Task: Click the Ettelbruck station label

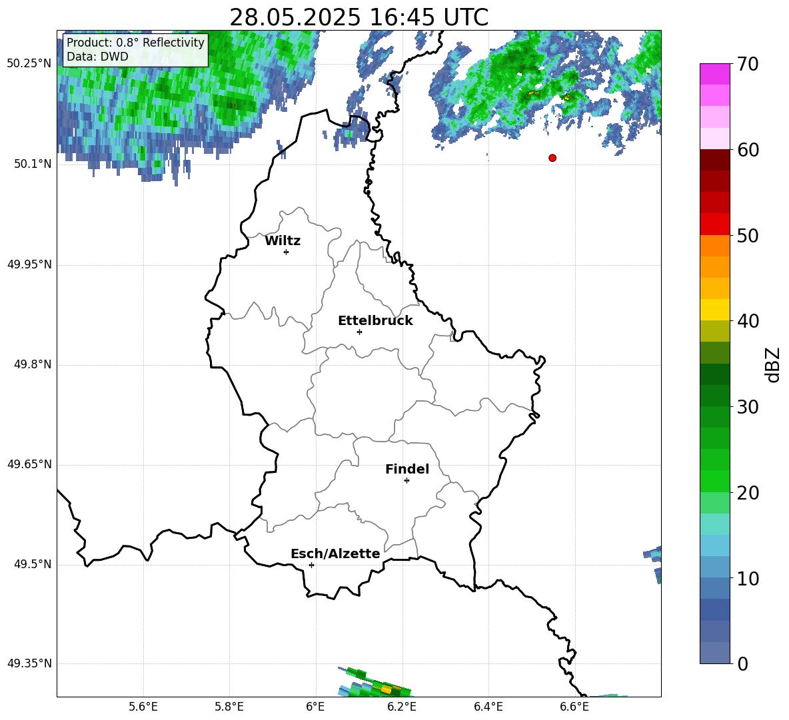Action: click(x=375, y=321)
